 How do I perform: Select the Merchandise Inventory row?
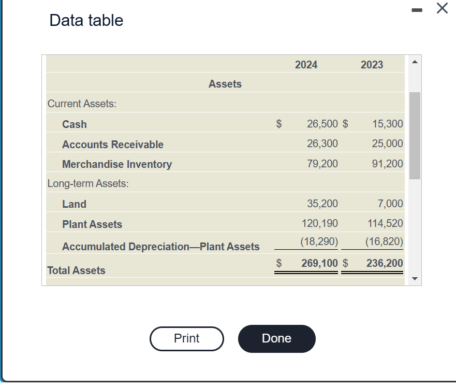[117, 164]
